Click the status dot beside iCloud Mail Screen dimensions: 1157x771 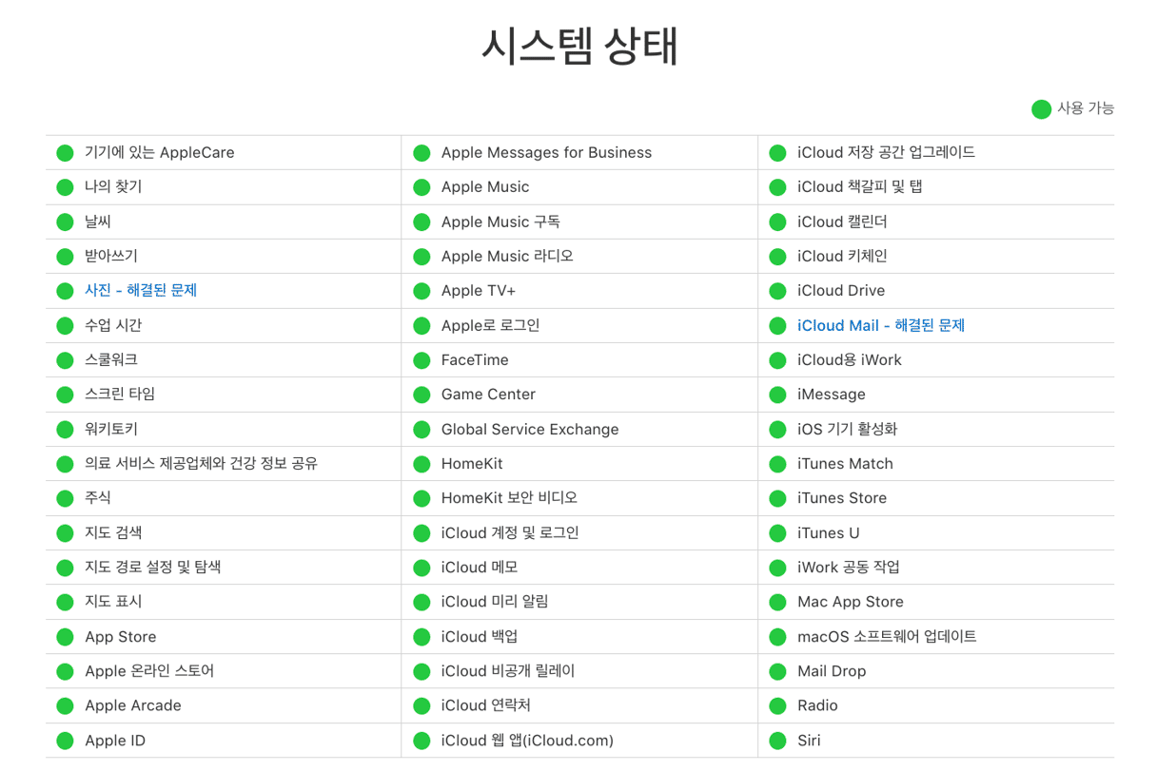[x=777, y=325]
